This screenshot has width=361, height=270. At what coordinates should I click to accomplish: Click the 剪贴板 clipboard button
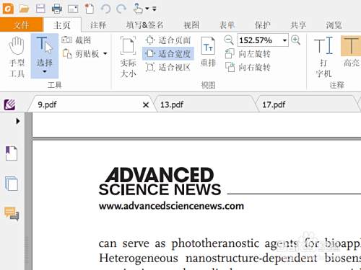pyautogui.click(x=81, y=53)
